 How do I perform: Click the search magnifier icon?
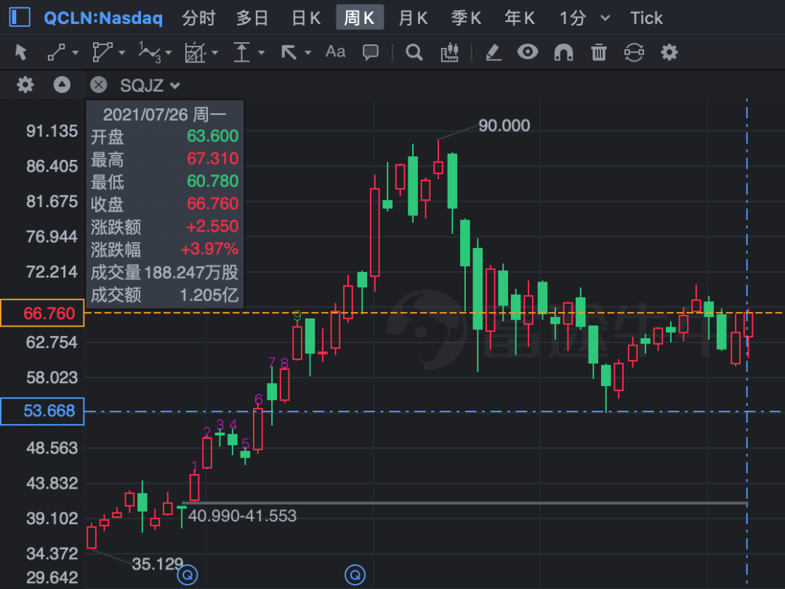coord(414,52)
